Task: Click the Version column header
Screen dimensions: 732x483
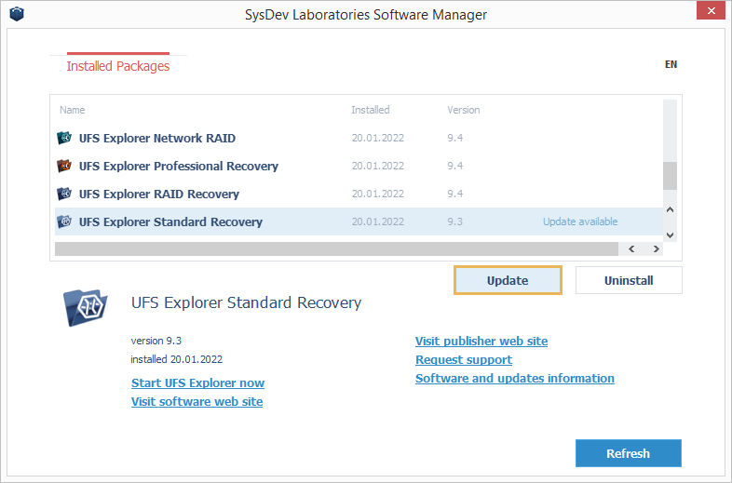Action: [463, 110]
